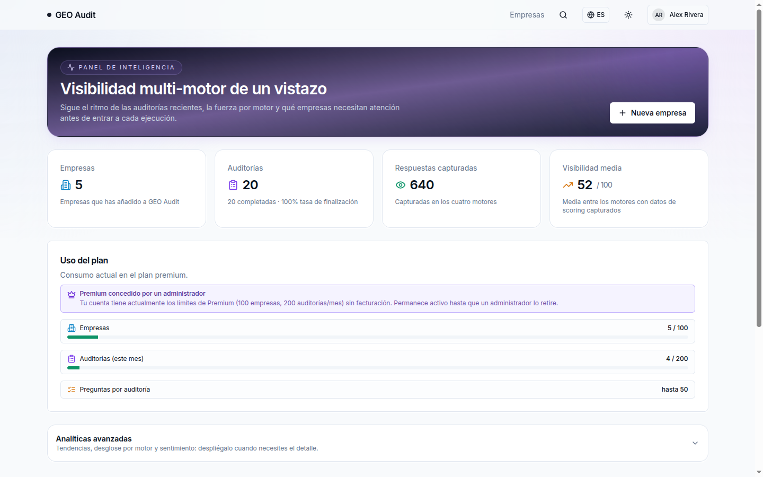This screenshot has height=477, width=763.
Task: Click the building icon in Empresas card
Action: tap(66, 185)
